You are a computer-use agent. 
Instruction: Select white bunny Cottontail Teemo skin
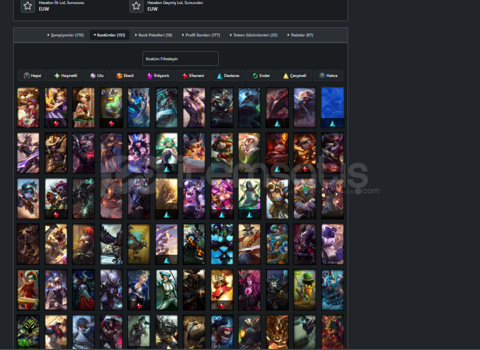[250, 153]
